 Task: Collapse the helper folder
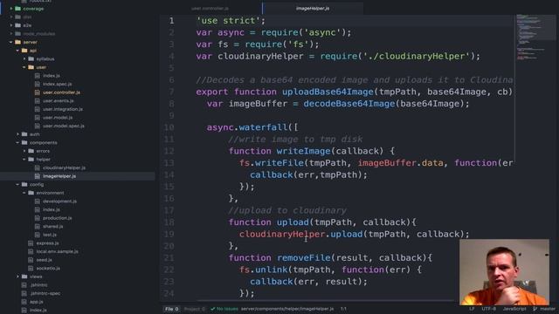tap(24, 160)
